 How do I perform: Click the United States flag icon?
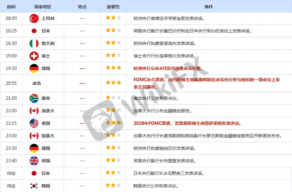click(34, 123)
